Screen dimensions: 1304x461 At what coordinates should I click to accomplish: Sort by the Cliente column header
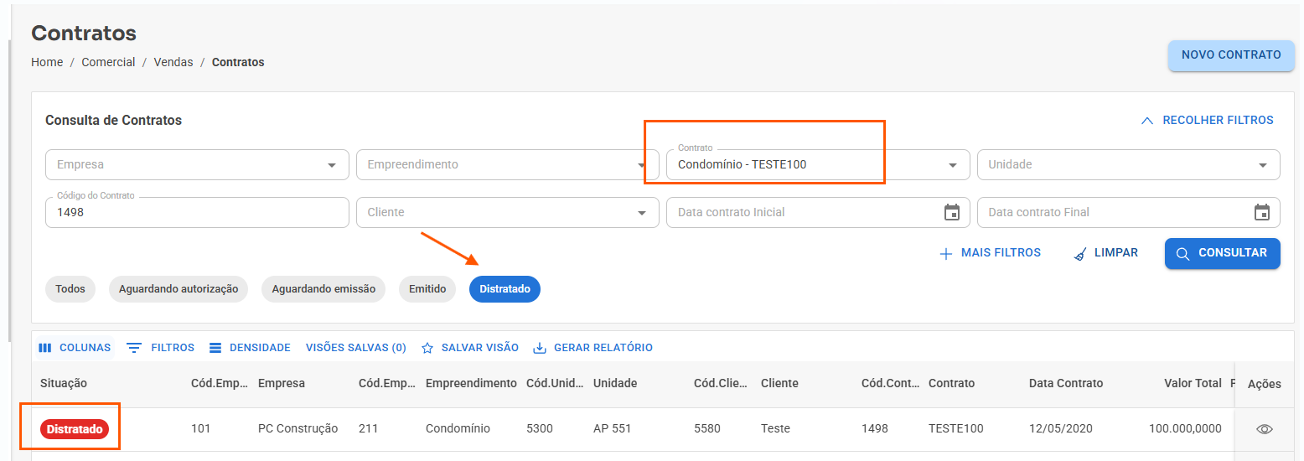click(779, 383)
